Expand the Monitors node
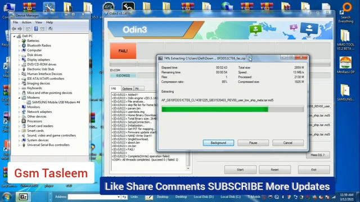This screenshot has width=360, height=202. pyautogui.click(x=19, y=107)
